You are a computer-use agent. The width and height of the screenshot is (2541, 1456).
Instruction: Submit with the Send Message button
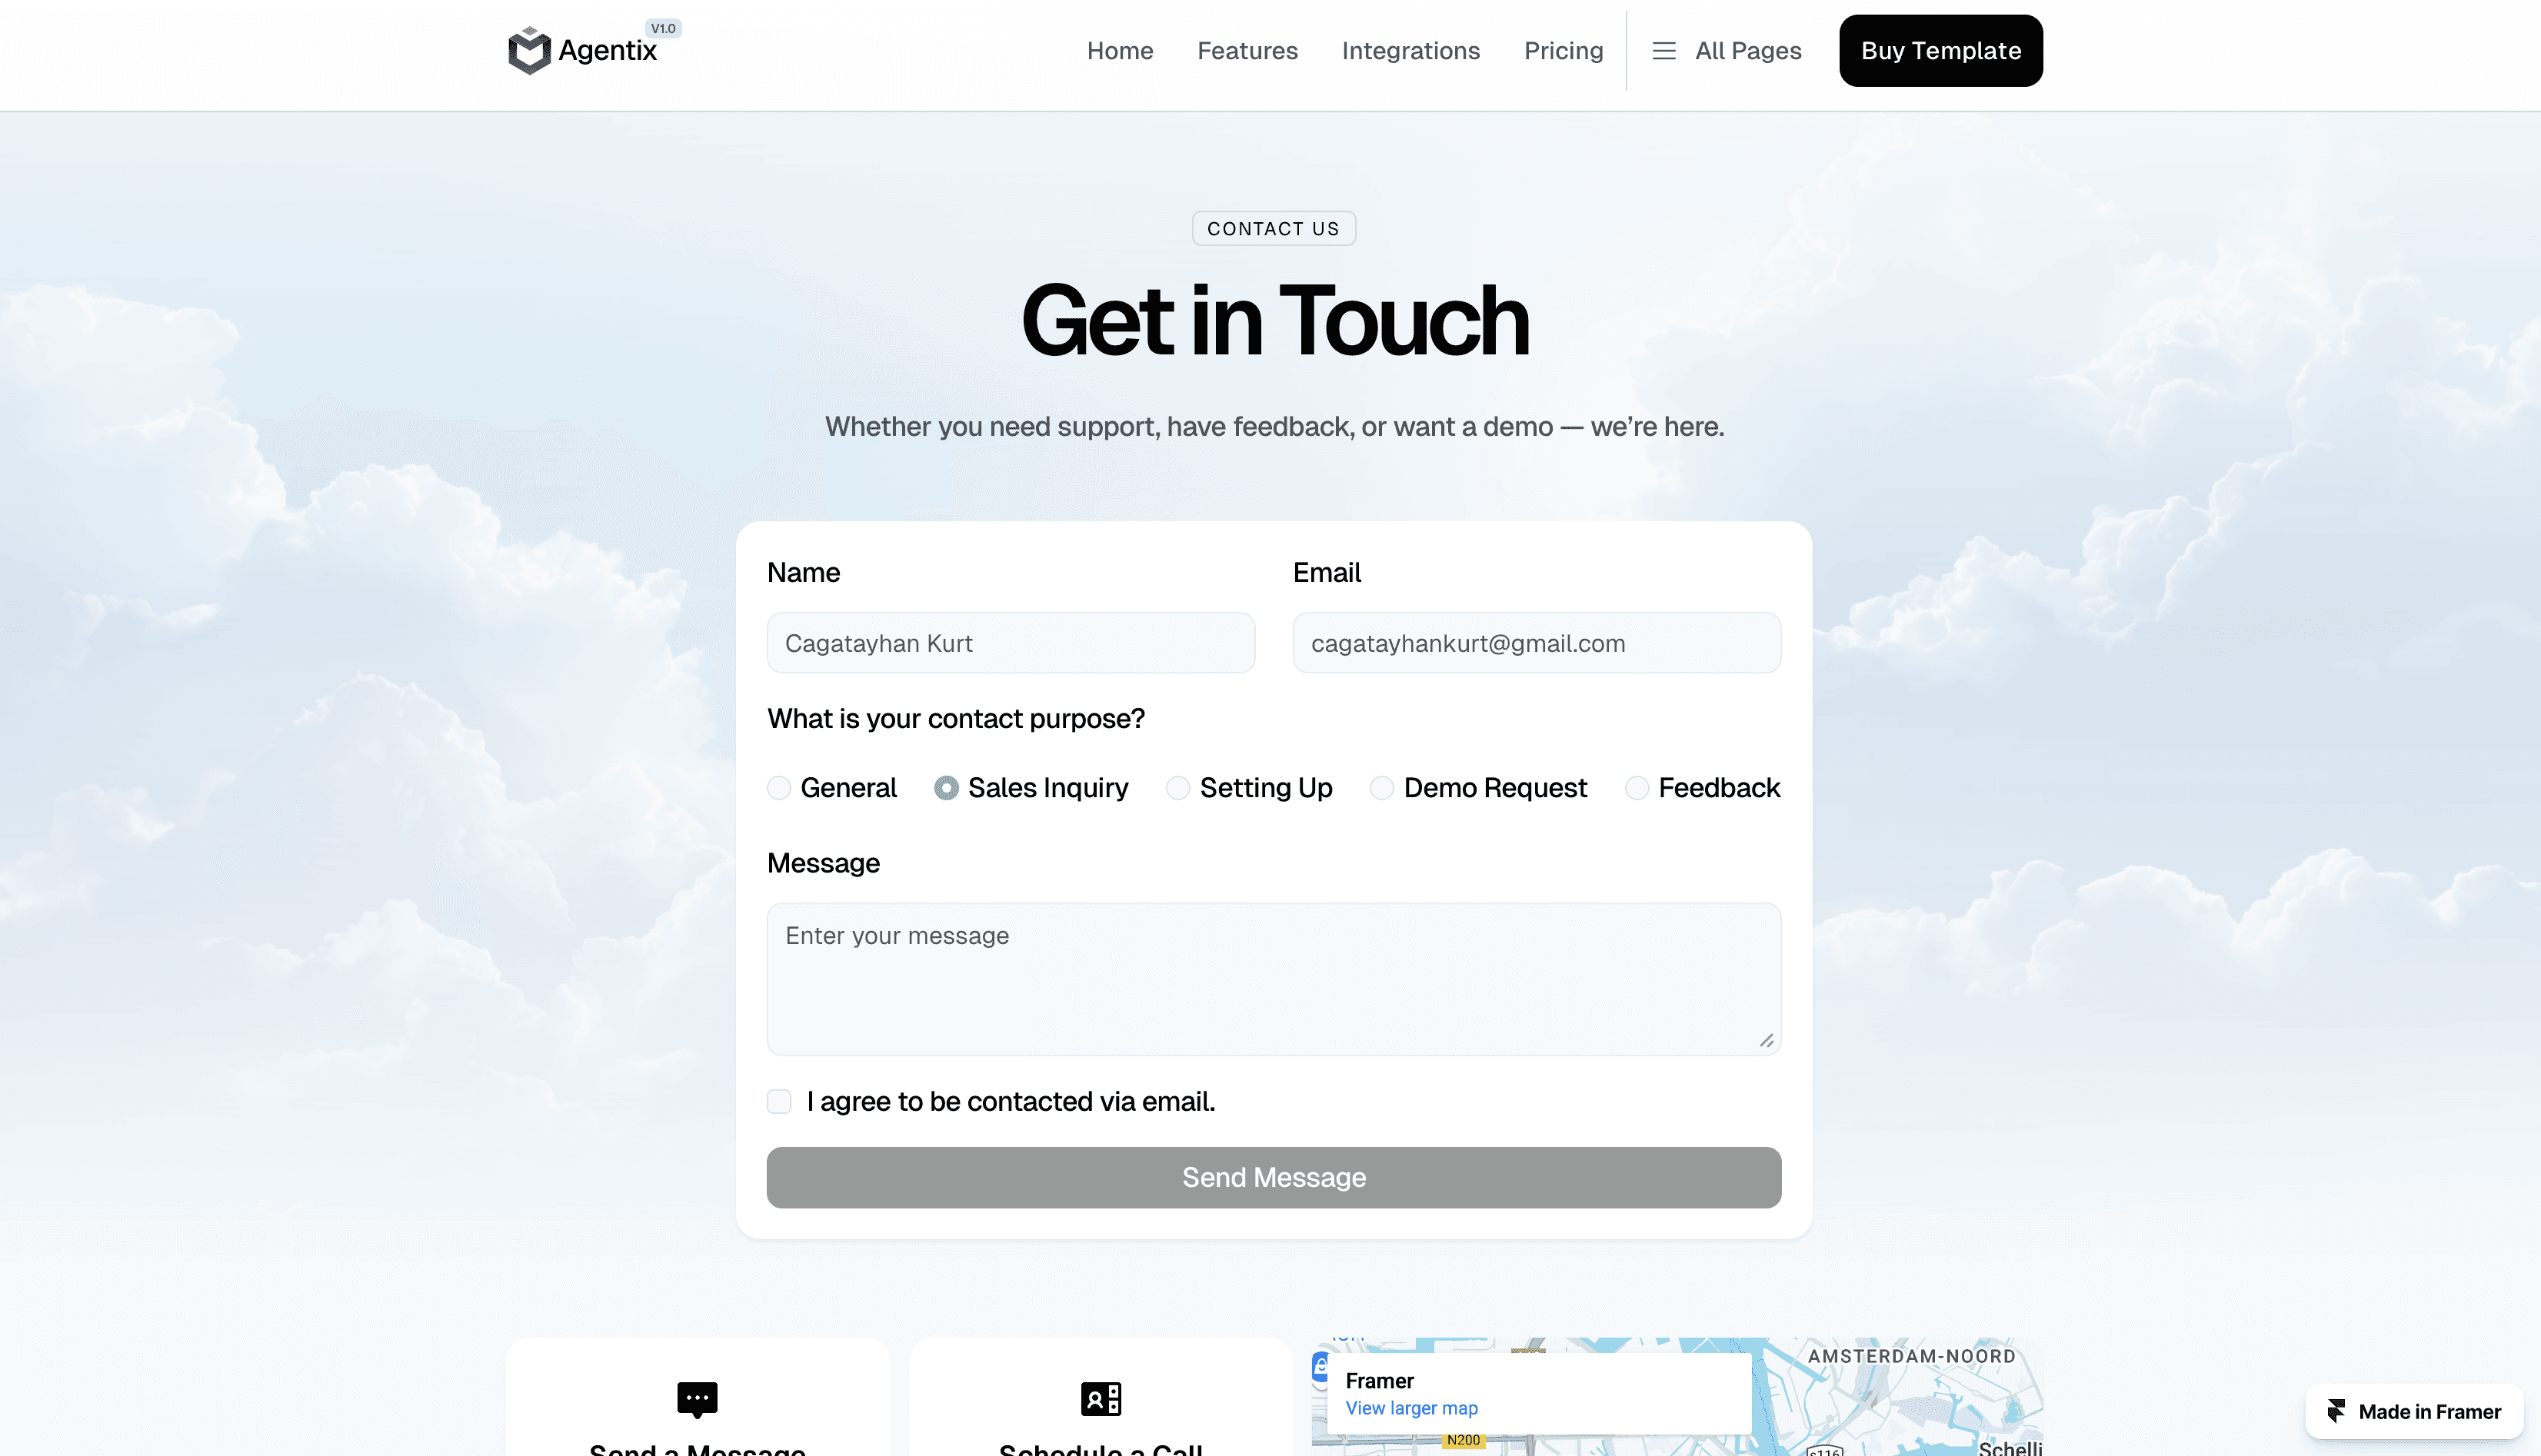pos(1274,1177)
